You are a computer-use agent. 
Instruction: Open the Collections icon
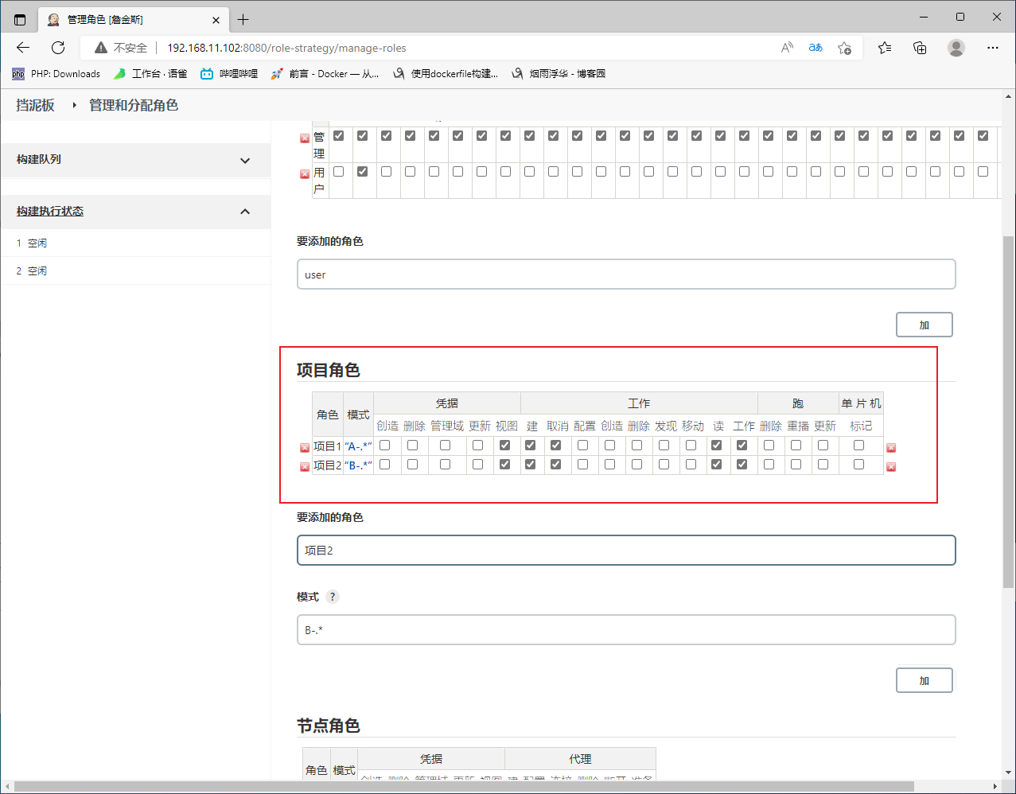coord(920,48)
